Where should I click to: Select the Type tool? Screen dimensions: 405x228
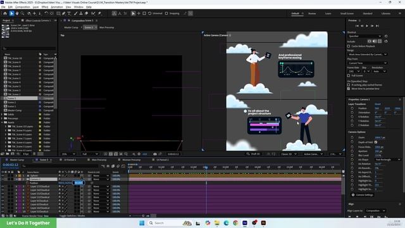69,13
